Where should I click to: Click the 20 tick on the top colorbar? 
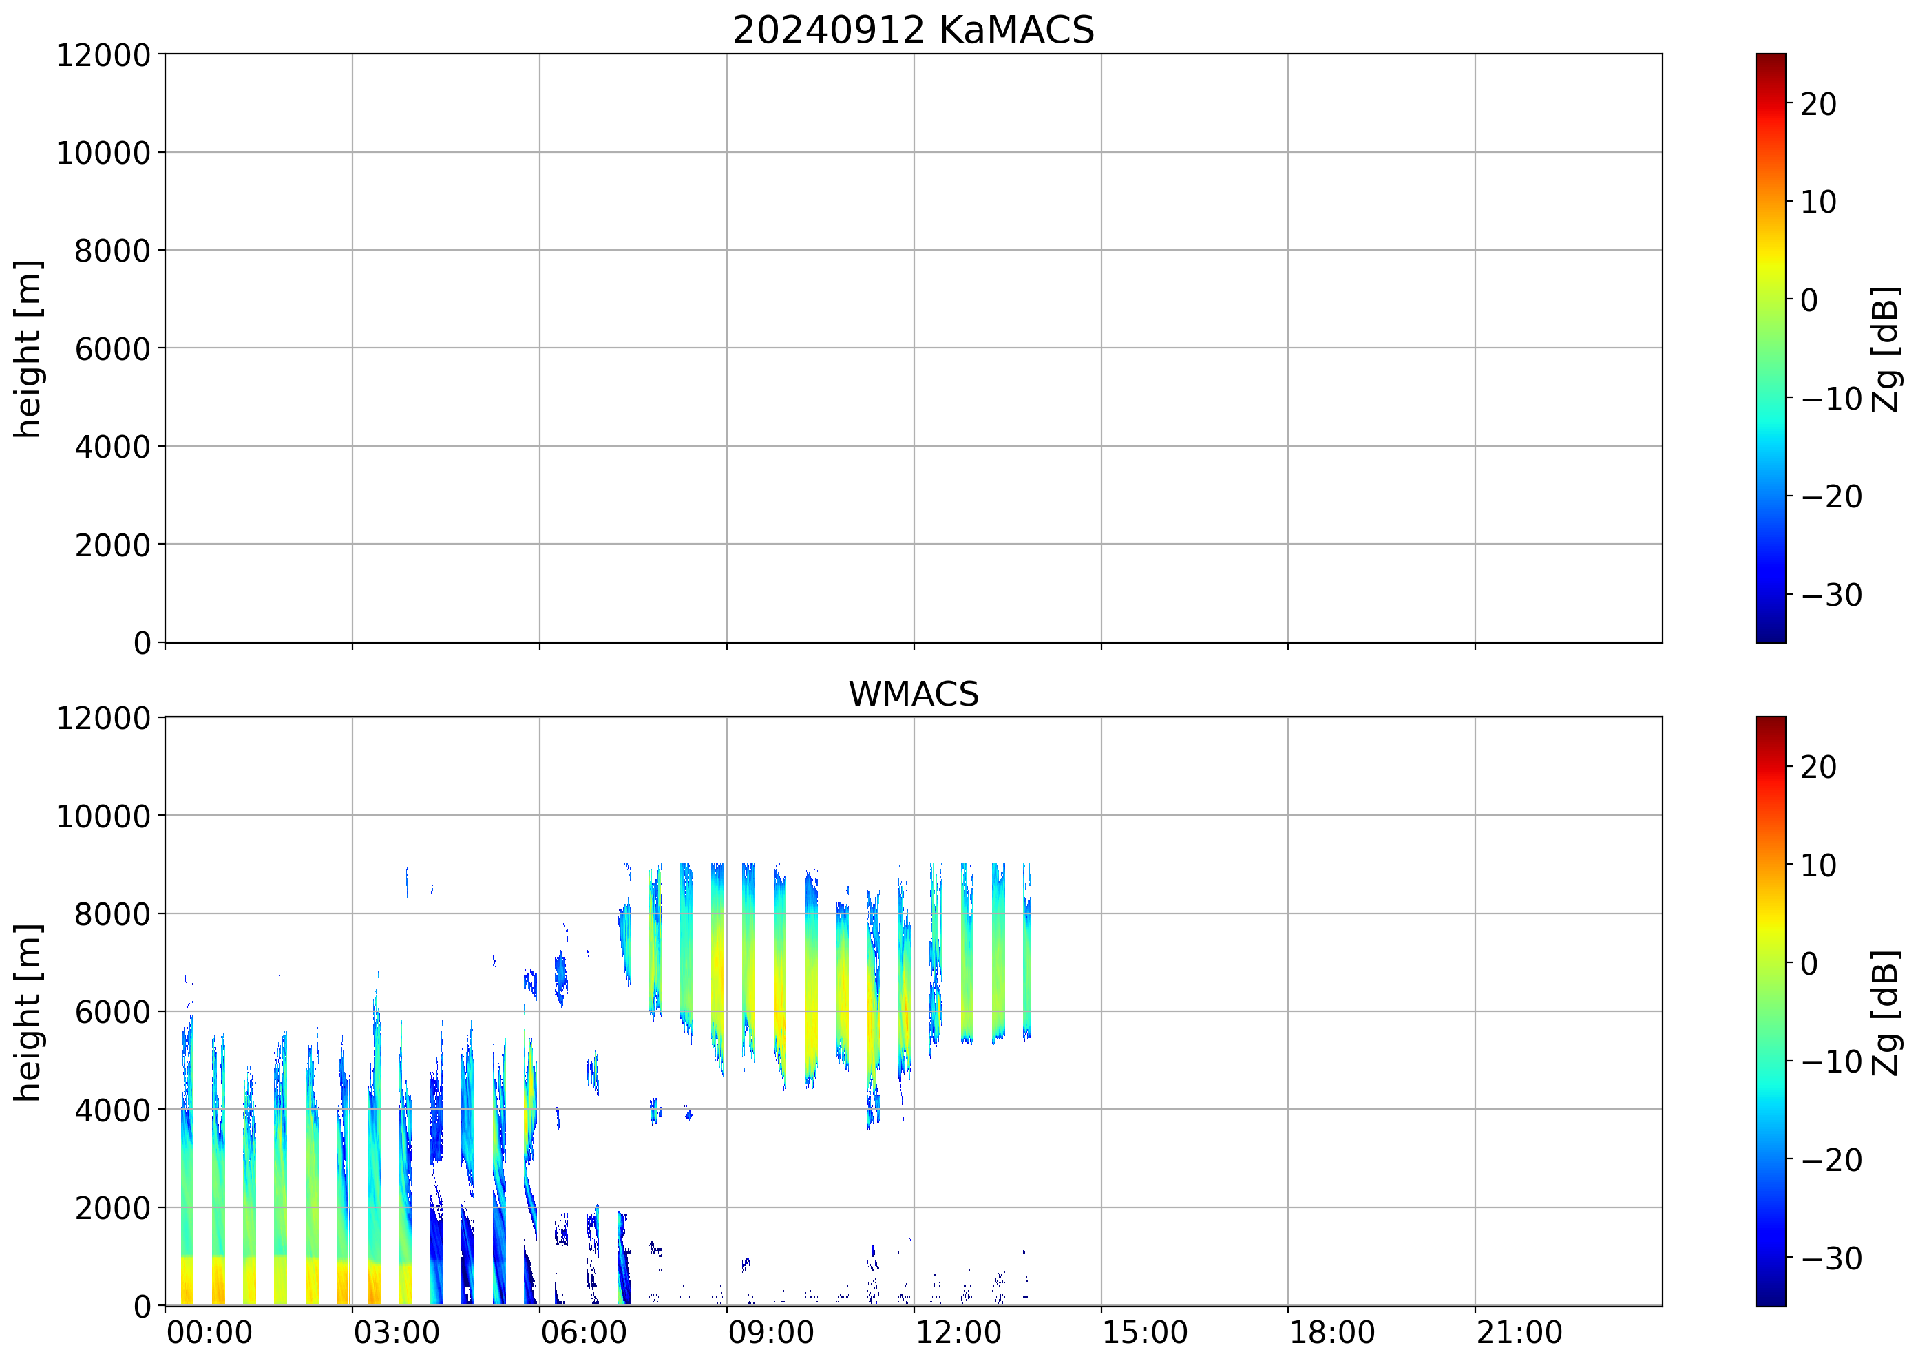tap(1818, 104)
